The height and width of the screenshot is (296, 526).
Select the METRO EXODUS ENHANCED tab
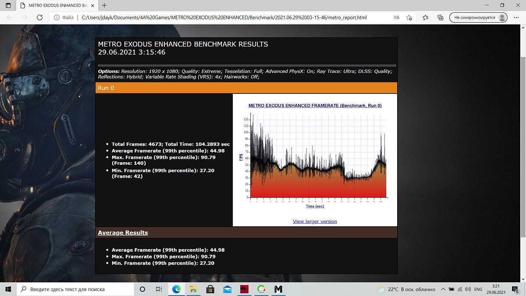(57, 5)
